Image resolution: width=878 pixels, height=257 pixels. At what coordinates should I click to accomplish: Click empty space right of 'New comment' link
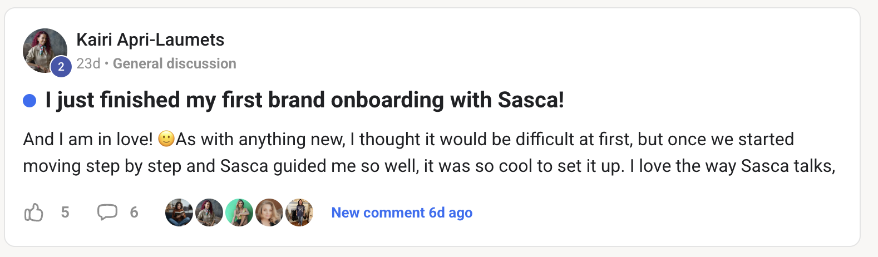point(640,212)
